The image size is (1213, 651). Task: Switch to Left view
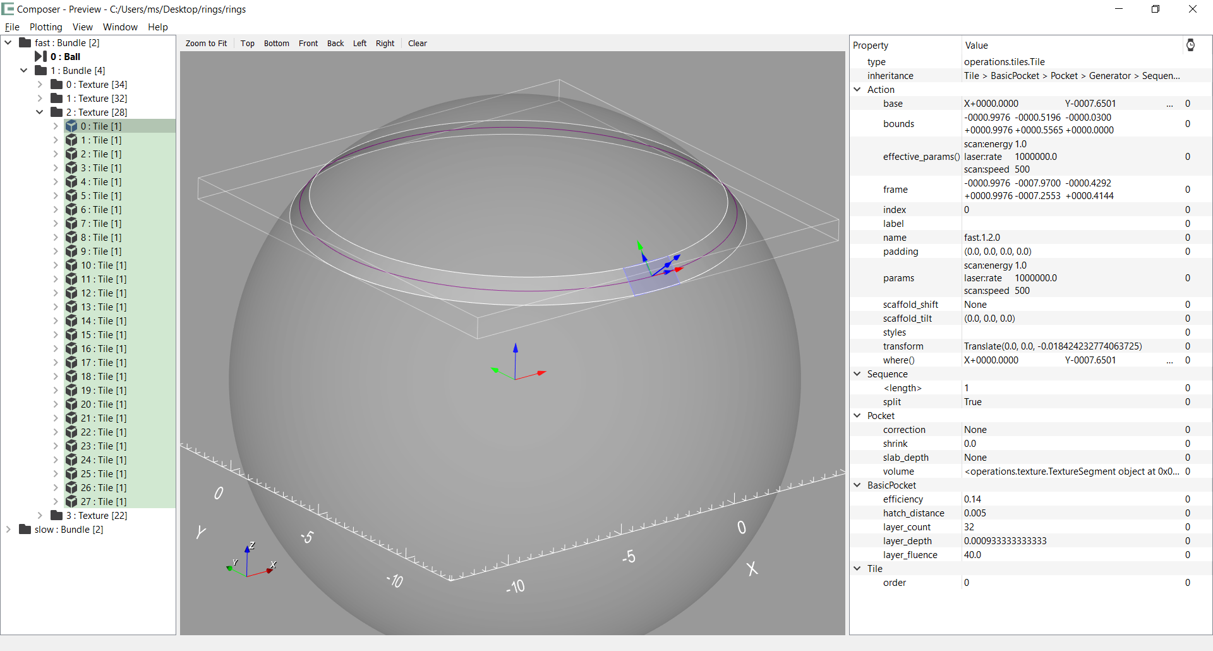(x=359, y=43)
